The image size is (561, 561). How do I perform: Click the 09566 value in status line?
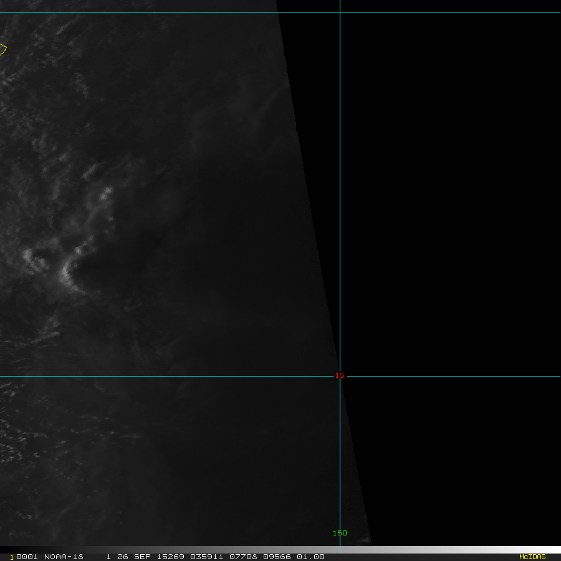[x=276, y=557]
